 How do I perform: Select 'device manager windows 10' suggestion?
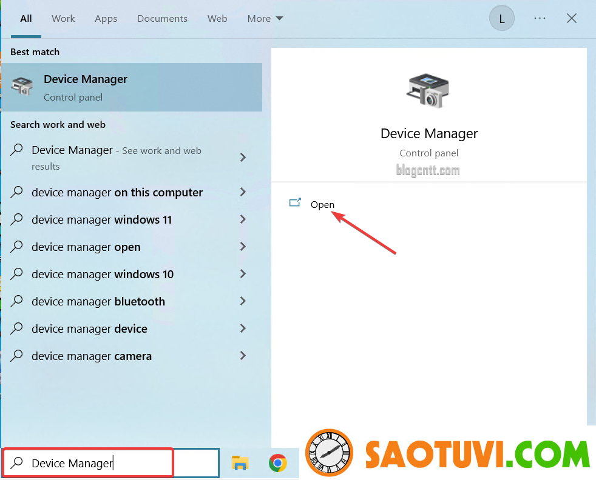[103, 275]
